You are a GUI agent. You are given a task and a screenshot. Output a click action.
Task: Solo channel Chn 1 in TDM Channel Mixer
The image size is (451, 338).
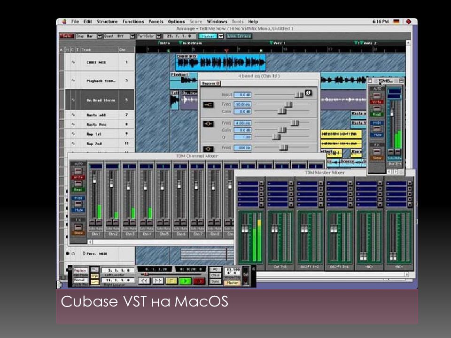(x=92, y=223)
